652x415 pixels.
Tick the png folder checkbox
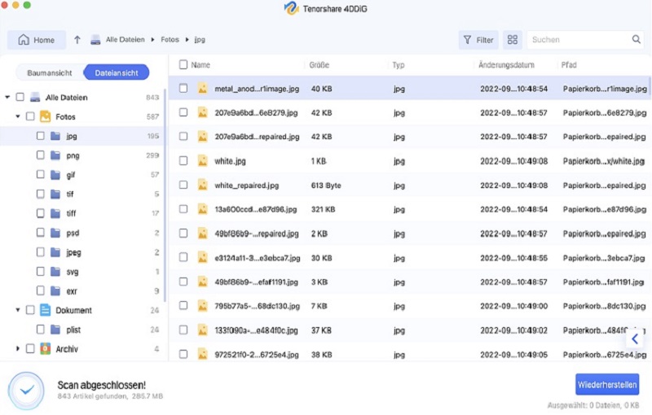click(x=41, y=155)
